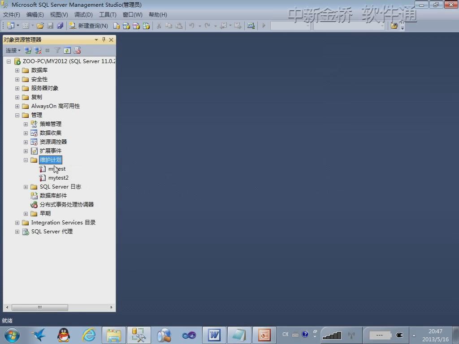Image resolution: width=459 pixels, height=344 pixels.
Task: Click the Database Engine Query icon
Action: (116, 26)
